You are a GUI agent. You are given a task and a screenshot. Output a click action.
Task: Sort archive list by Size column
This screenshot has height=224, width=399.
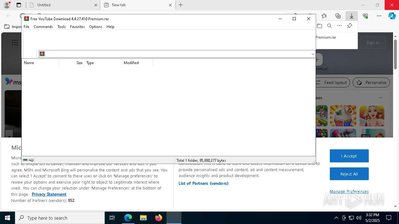(x=72, y=63)
